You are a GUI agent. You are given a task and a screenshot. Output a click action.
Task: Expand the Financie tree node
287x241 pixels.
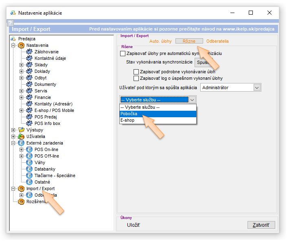pyautogui.click(x=22, y=97)
